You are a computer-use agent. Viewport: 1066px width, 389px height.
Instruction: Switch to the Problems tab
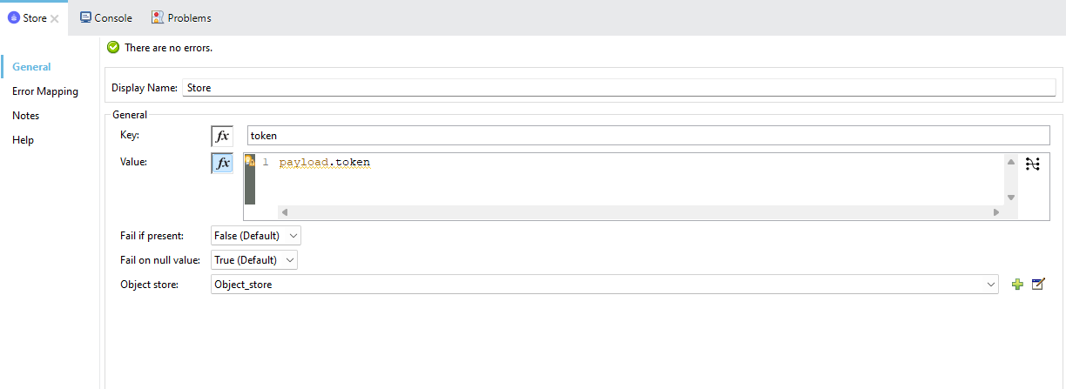click(181, 18)
